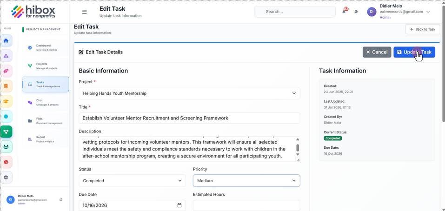This screenshot has width=445, height=211.
Task: Click the Estimated Hours field
Action: (246, 205)
